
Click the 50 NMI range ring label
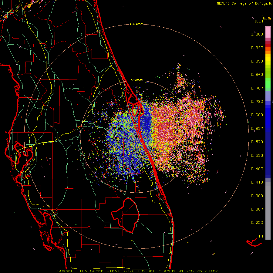pyautogui.click(x=136, y=80)
